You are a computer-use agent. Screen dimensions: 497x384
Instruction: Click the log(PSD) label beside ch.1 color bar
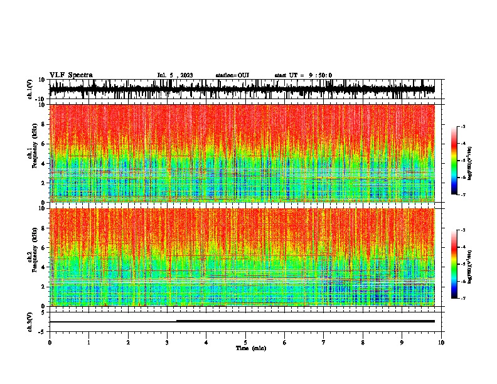(x=470, y=163)
